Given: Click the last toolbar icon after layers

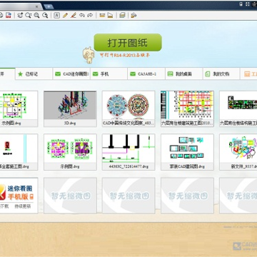Looking at the screenshot, I should pyautogui.click(x=133, y=16).
